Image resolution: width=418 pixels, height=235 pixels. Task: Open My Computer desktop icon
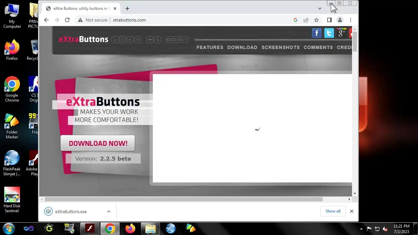pyautogui.click(x=12, y=16)
